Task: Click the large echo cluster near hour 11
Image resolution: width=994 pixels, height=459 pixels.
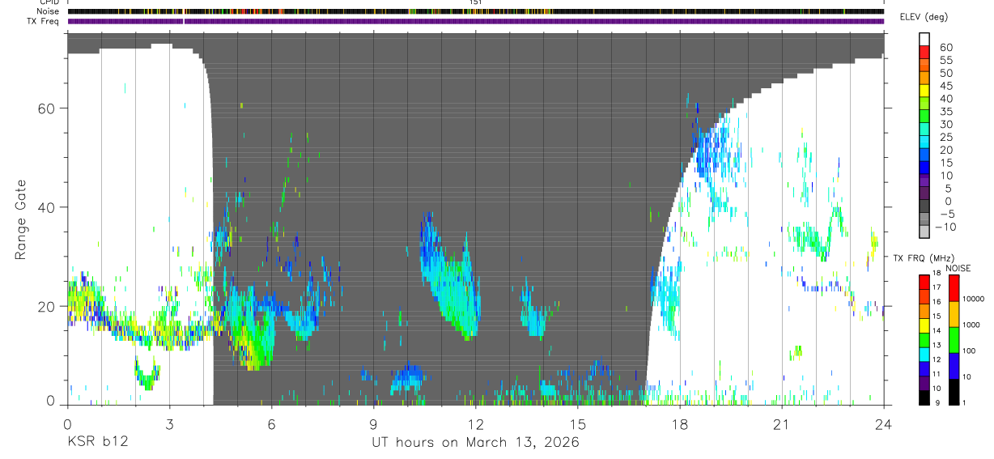Action: point(450,275)
